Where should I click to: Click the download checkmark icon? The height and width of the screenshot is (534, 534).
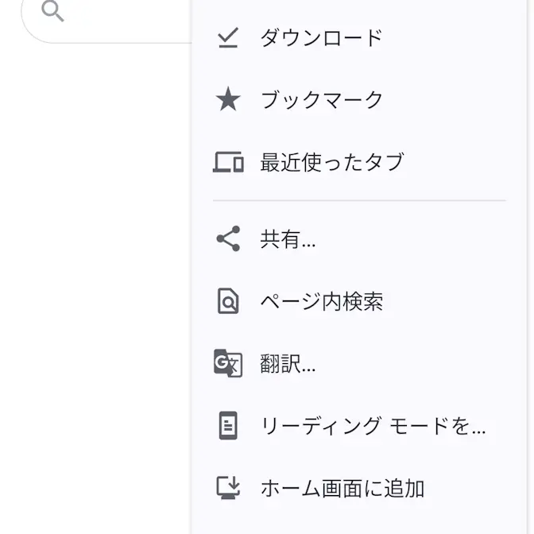pos(228,37)
